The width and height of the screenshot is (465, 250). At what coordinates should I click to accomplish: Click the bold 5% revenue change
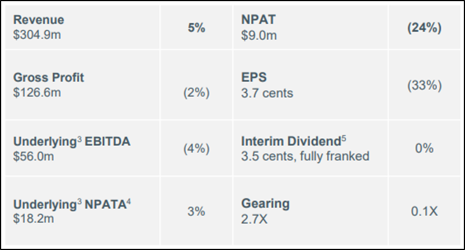pyautogui.click(x=196, y=27)
